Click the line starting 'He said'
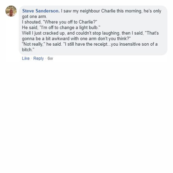Screen dimensions: 173x173 point(61,28)
